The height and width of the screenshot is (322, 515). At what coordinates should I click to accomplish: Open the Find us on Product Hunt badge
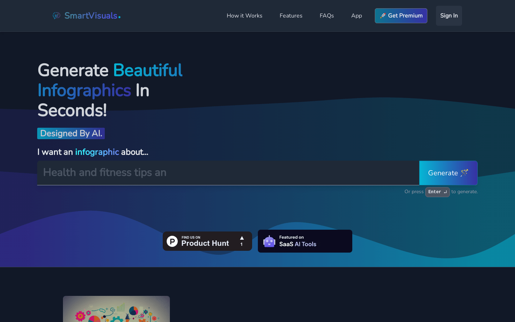pos(207,241)
